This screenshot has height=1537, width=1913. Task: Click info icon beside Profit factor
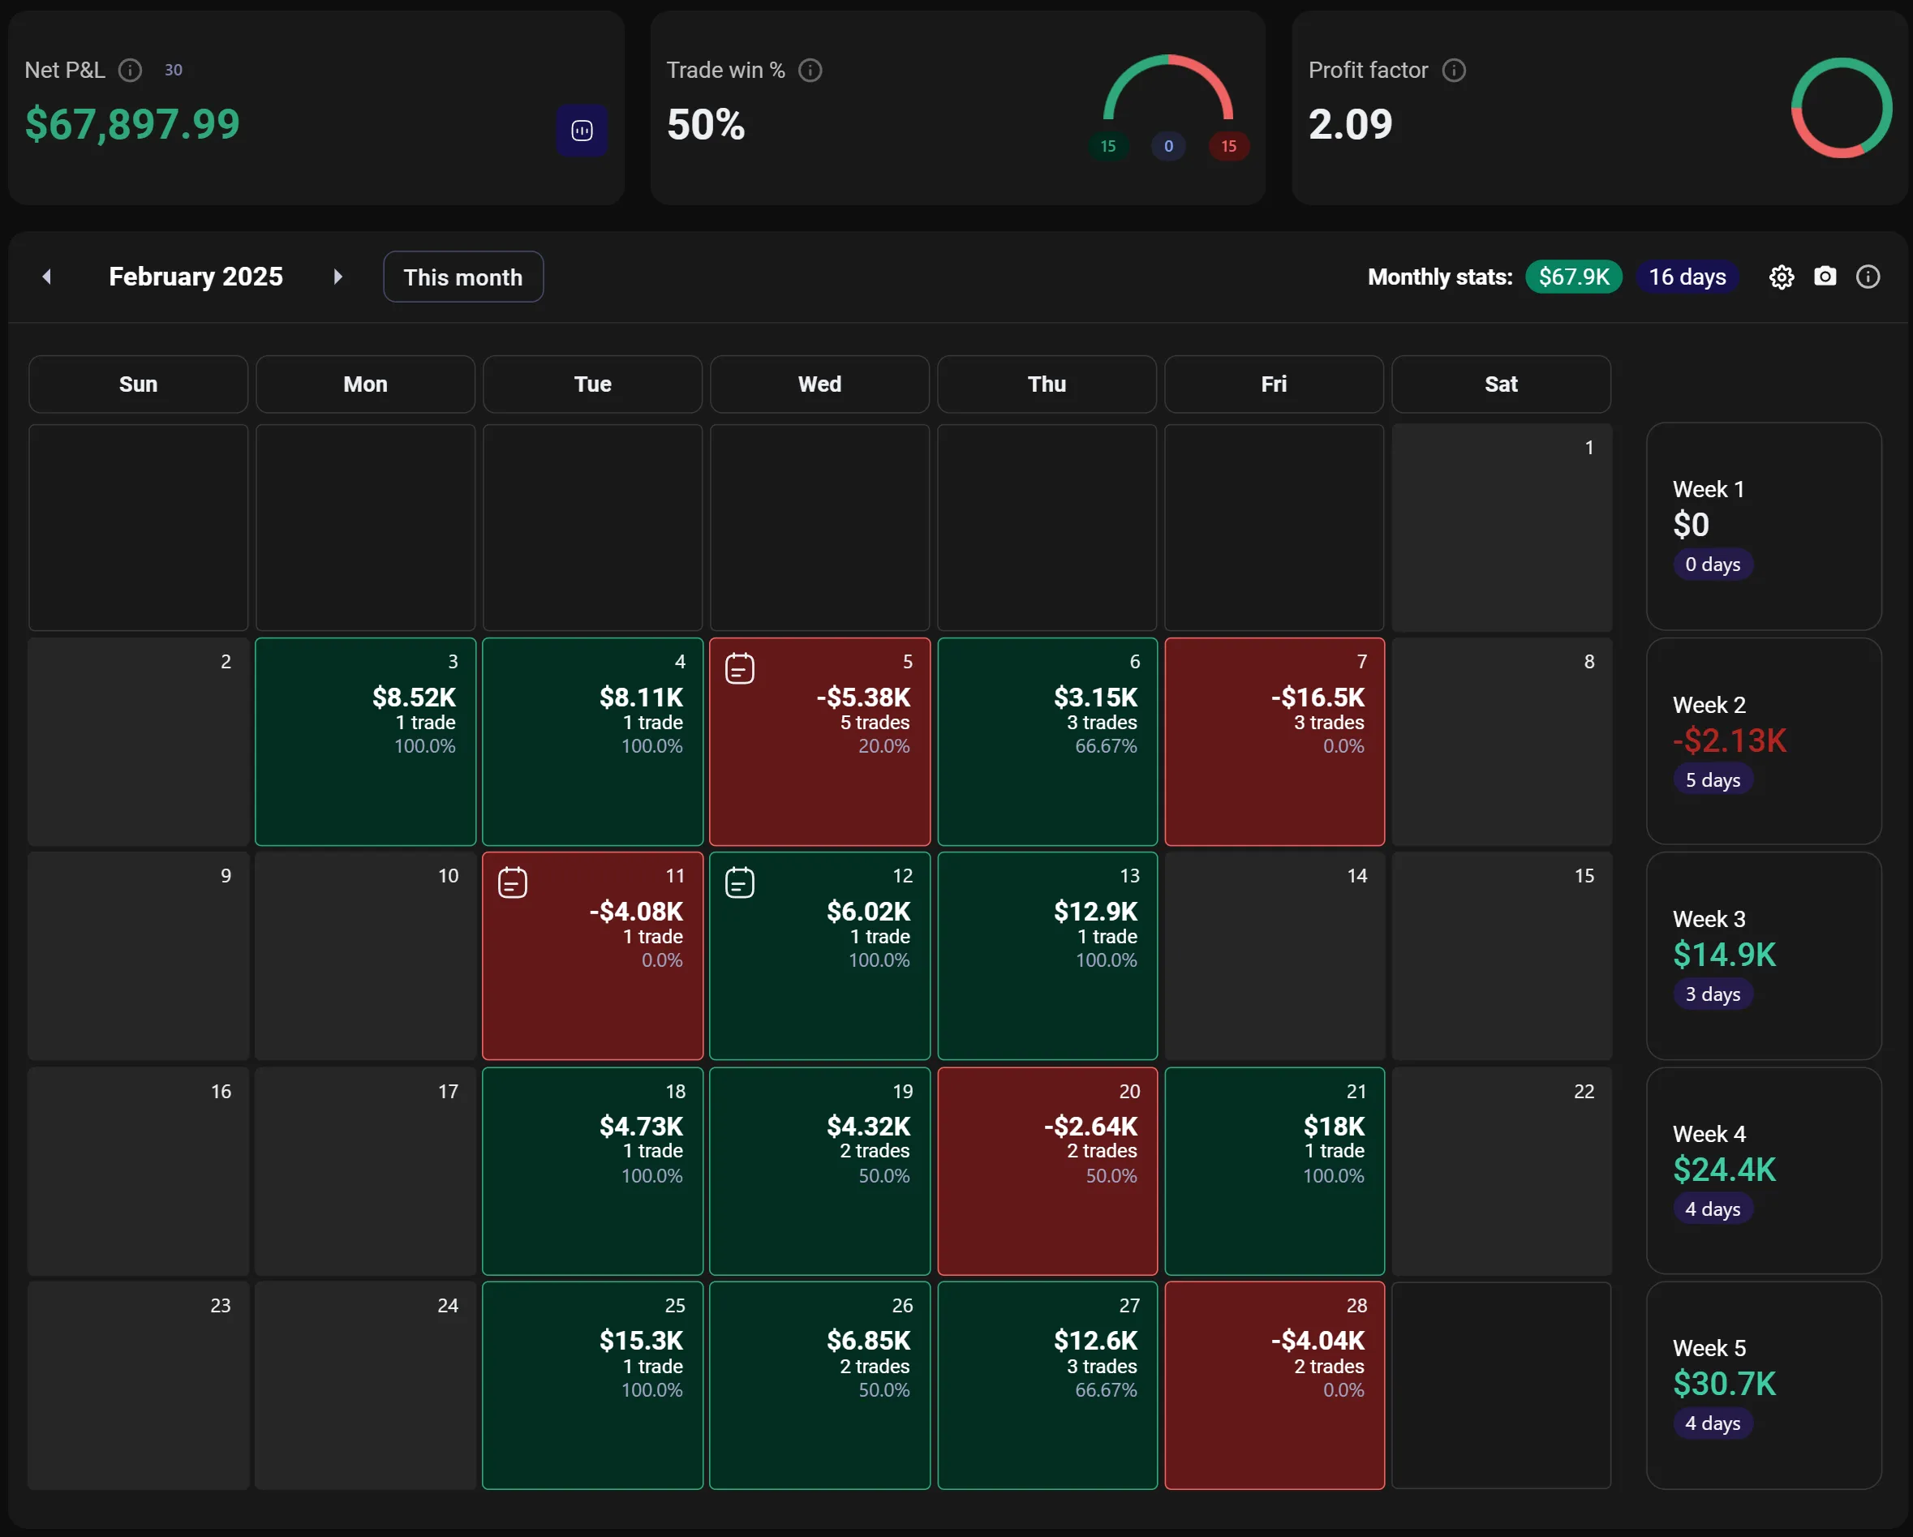tap(1453, 70)
